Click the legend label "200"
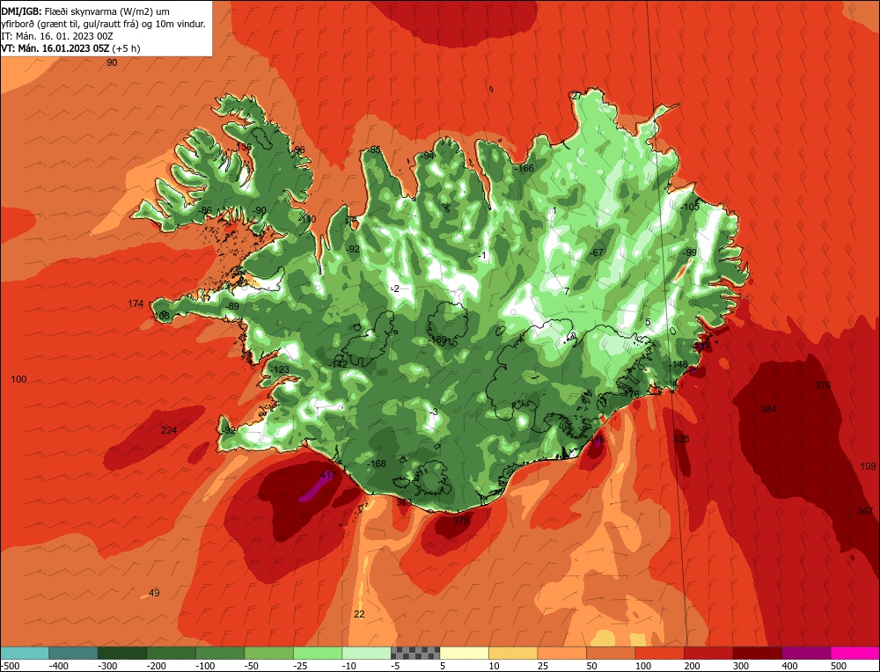This screenshot has height=672, width=880. [x=692, y=666]
